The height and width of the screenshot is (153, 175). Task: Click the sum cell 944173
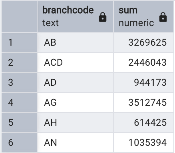coord(144,83)
